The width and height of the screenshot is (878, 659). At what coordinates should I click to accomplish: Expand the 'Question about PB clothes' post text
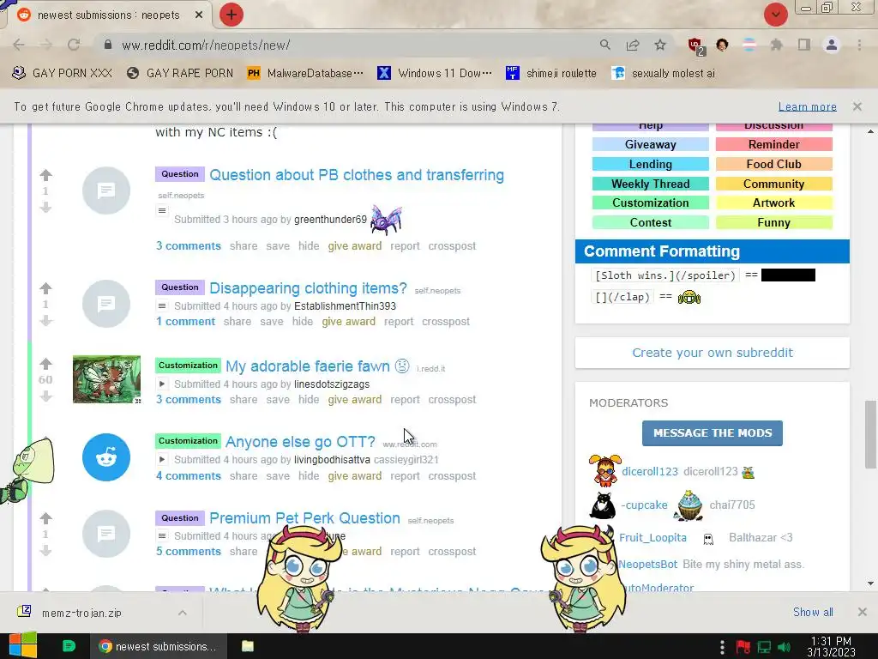click(x=162, y=211)
